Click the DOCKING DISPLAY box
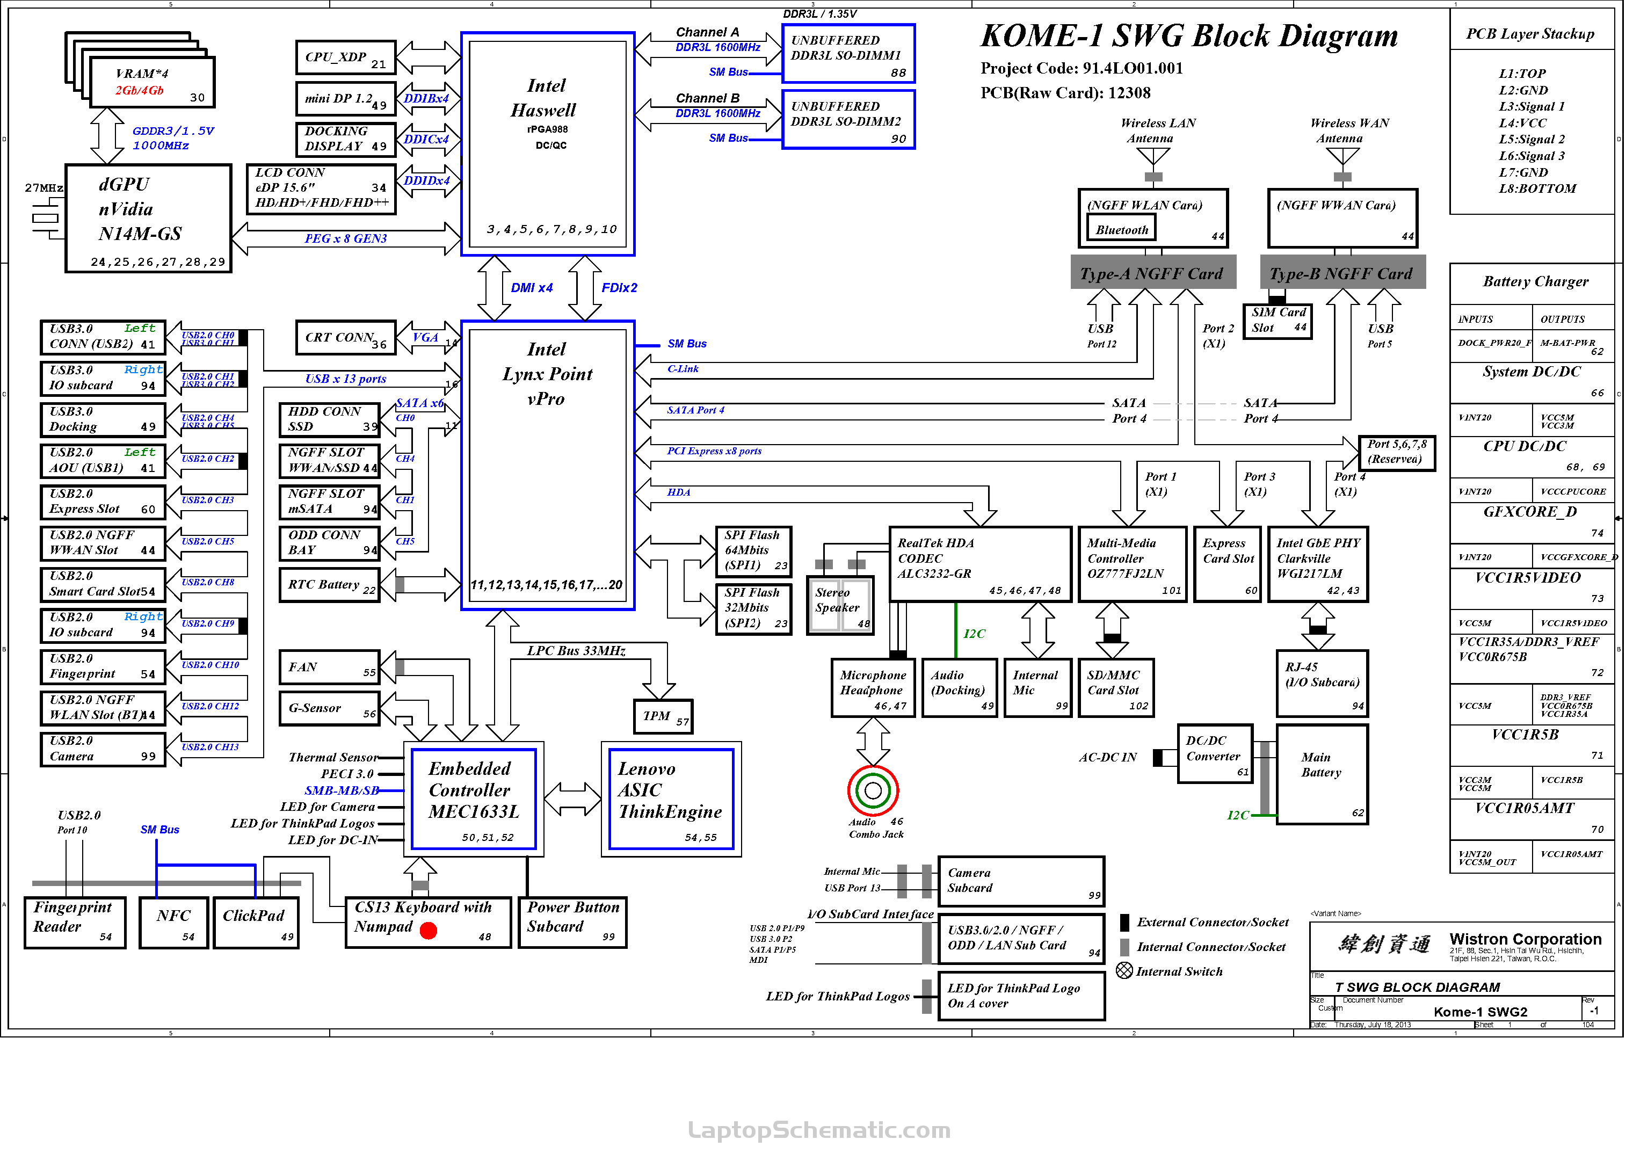 point(346,140)
